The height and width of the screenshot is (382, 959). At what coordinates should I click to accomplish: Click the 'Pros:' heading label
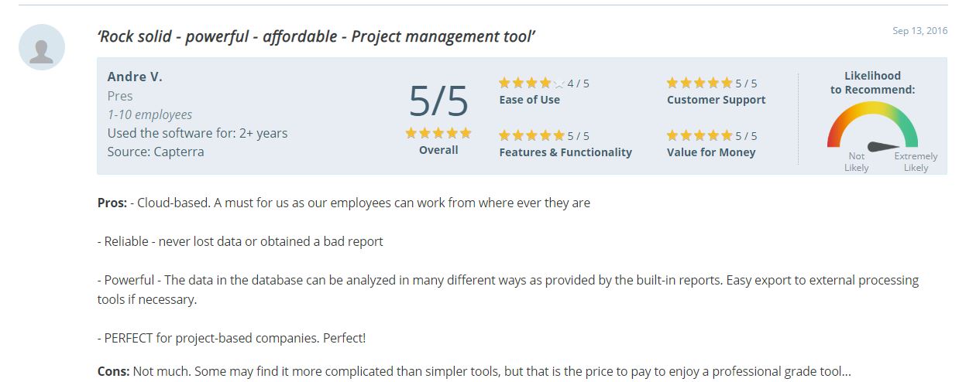112,203
